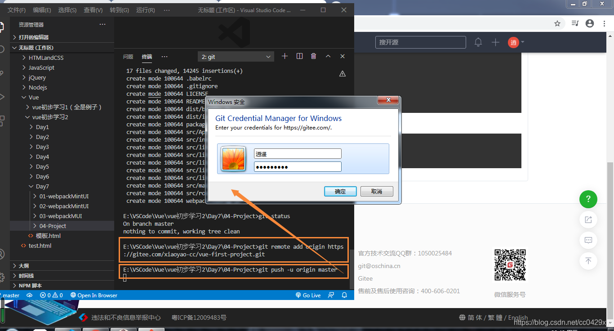Image resolution: width=614 pixels, height=331 pixels.
Task: Expand JavaScript folder
Action: point(62,67)
